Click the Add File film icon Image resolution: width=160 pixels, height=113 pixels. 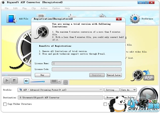12,19
